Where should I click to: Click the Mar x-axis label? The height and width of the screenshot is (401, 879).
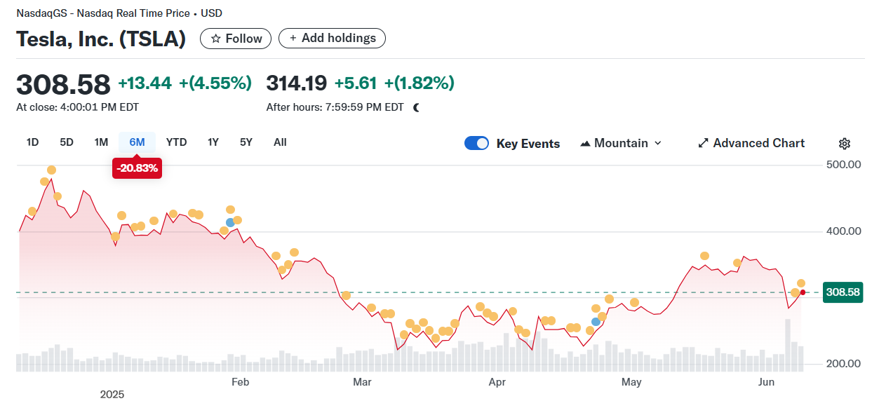pyautogui.click(x=362, y=382)
